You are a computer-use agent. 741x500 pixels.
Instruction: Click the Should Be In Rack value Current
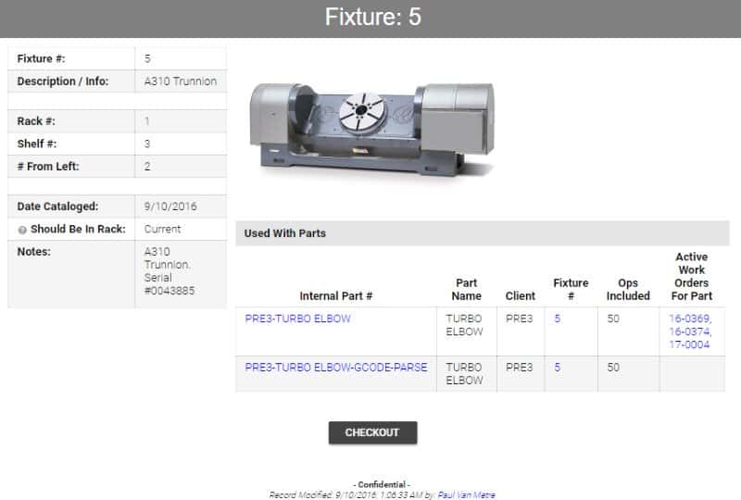click(x=163, y=230)
